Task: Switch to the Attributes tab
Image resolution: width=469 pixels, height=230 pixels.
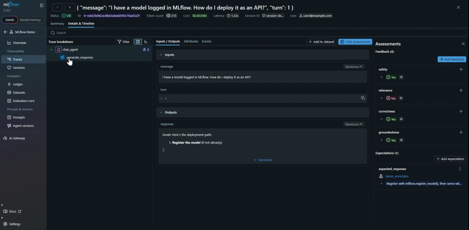Action: 191,41
